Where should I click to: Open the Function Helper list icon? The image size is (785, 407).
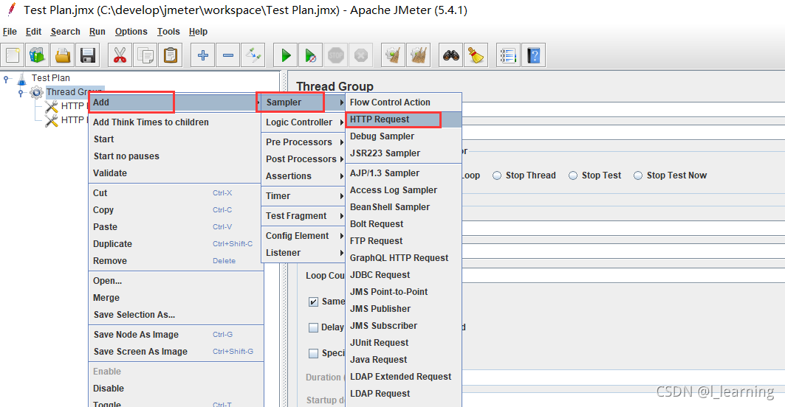point(508,55)
